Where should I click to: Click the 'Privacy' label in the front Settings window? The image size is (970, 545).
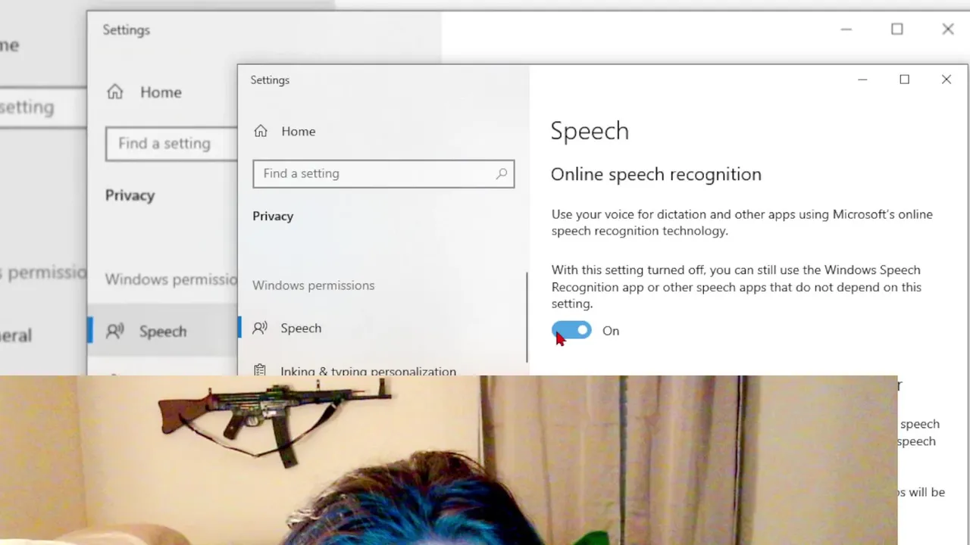[x=273, y=216]
